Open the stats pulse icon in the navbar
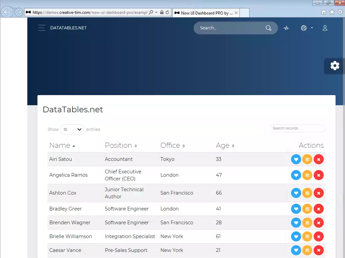Viewport: 345px width, 258px height. [286, 28]
